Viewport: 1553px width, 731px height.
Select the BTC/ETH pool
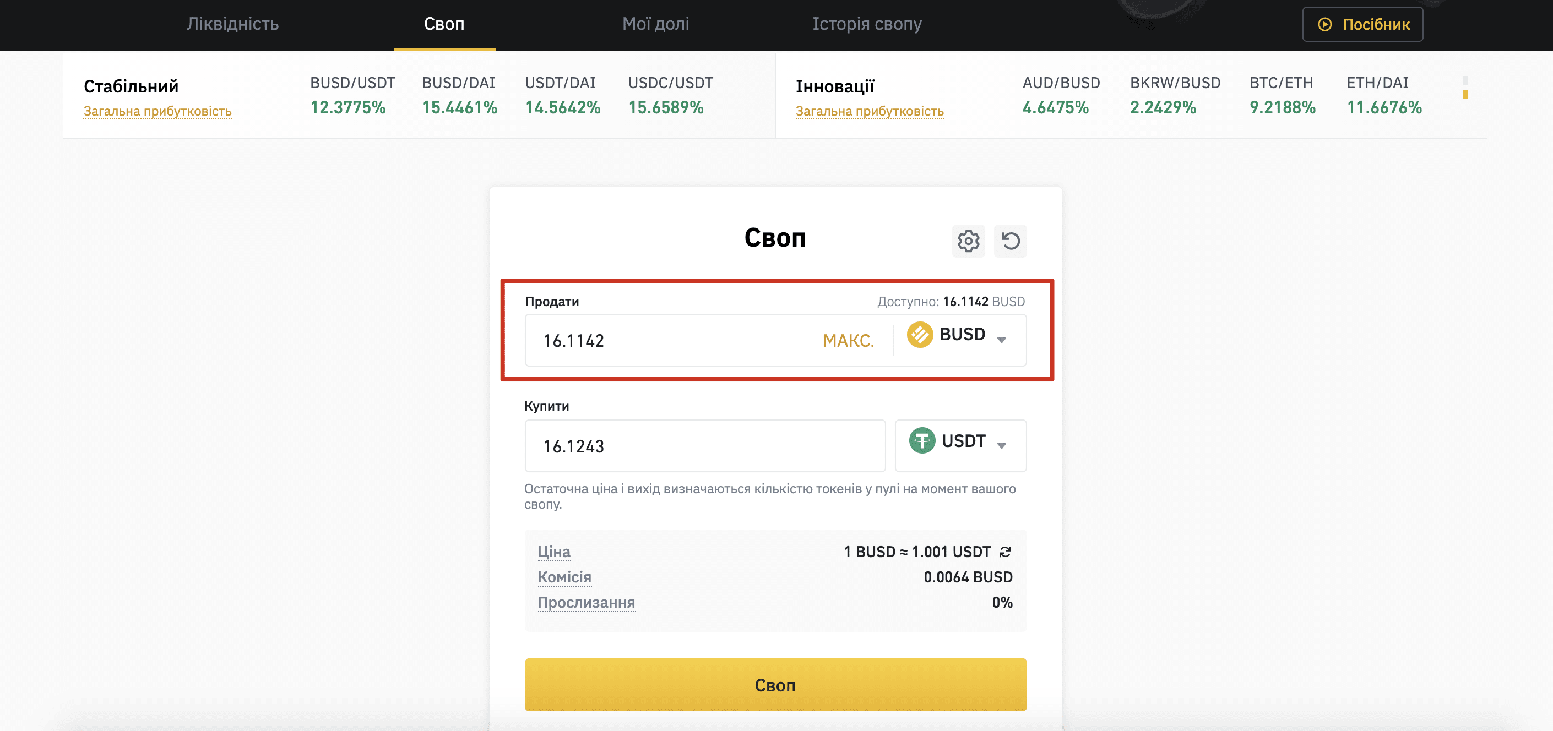1281,83
